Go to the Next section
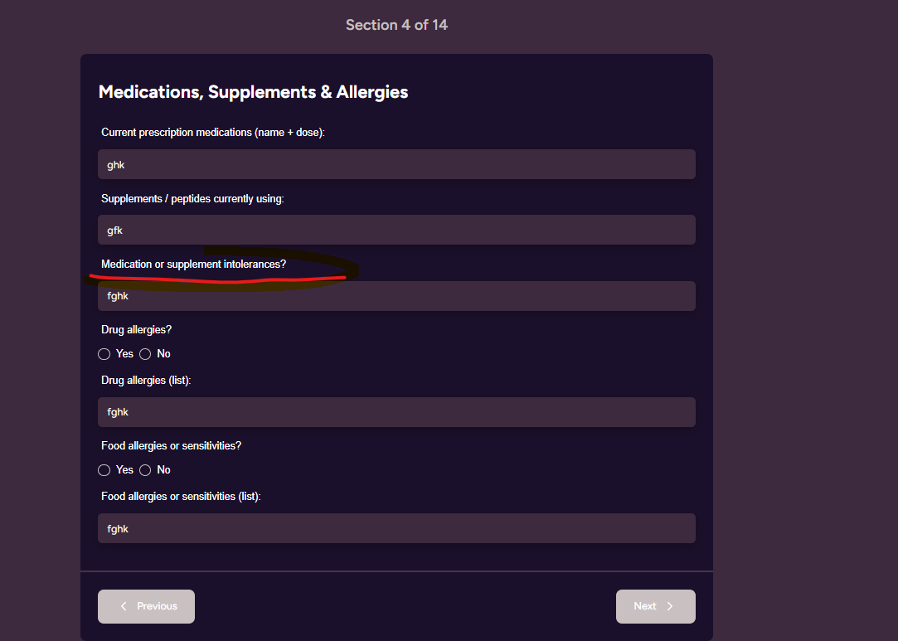 pos(655,606)
